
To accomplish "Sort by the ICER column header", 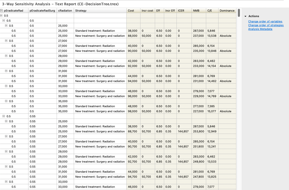I will click(184, 11).
